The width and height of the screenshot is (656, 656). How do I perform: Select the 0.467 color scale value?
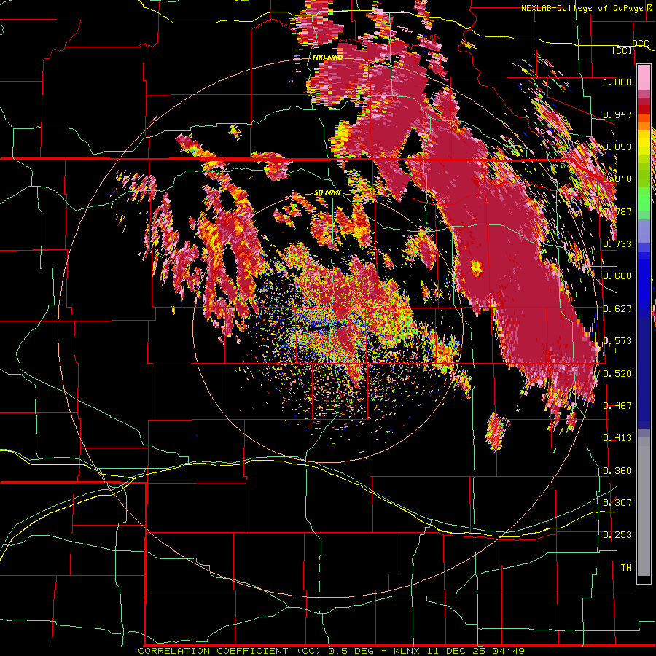(617, 406)
